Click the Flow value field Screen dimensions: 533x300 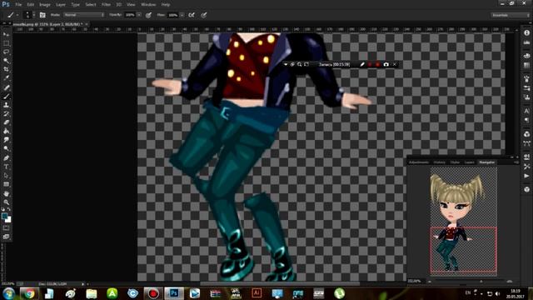[173, 15]
